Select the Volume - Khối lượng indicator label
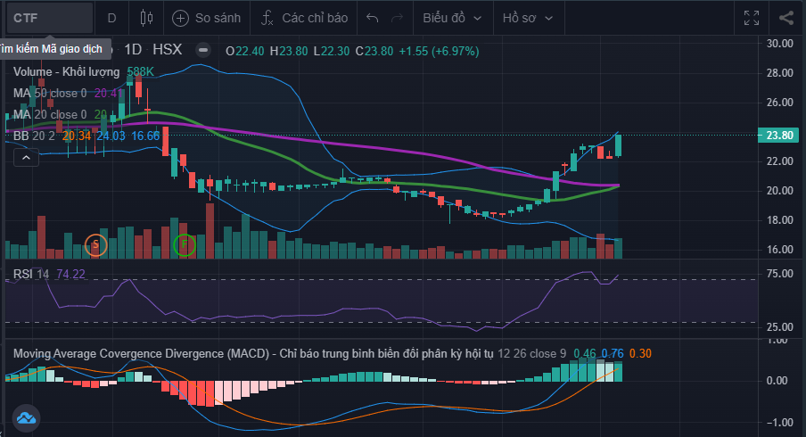This screenshot has width=806, height=437. coord(66,71)
